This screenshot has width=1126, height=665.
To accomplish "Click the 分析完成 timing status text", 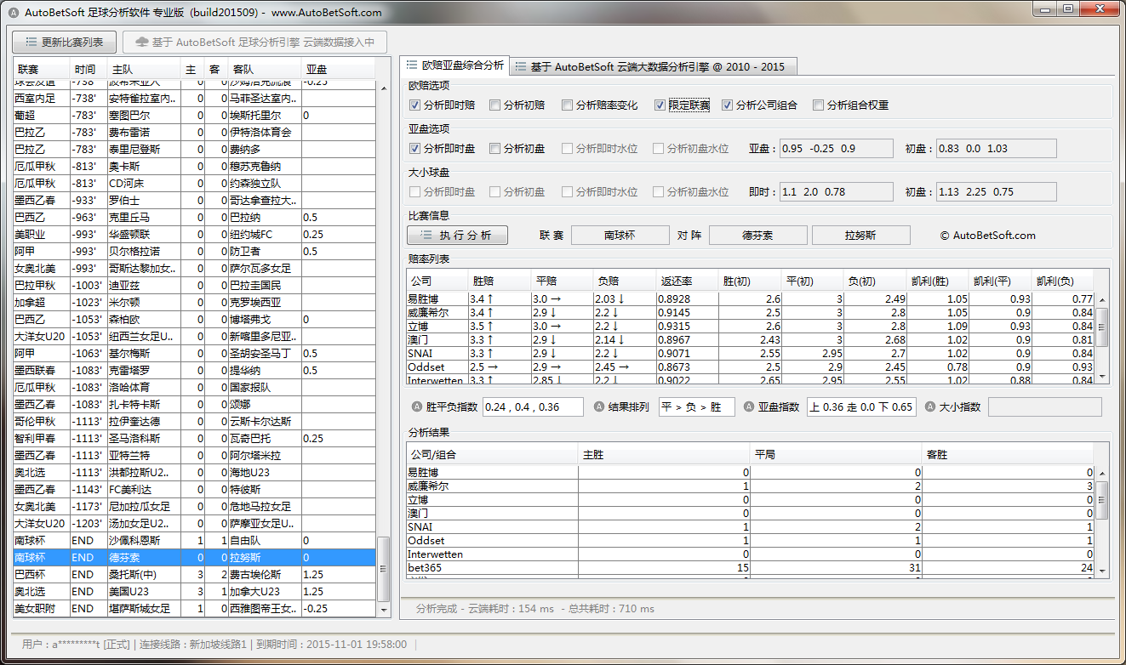I will pyautogui.click(x=534, y=609).
